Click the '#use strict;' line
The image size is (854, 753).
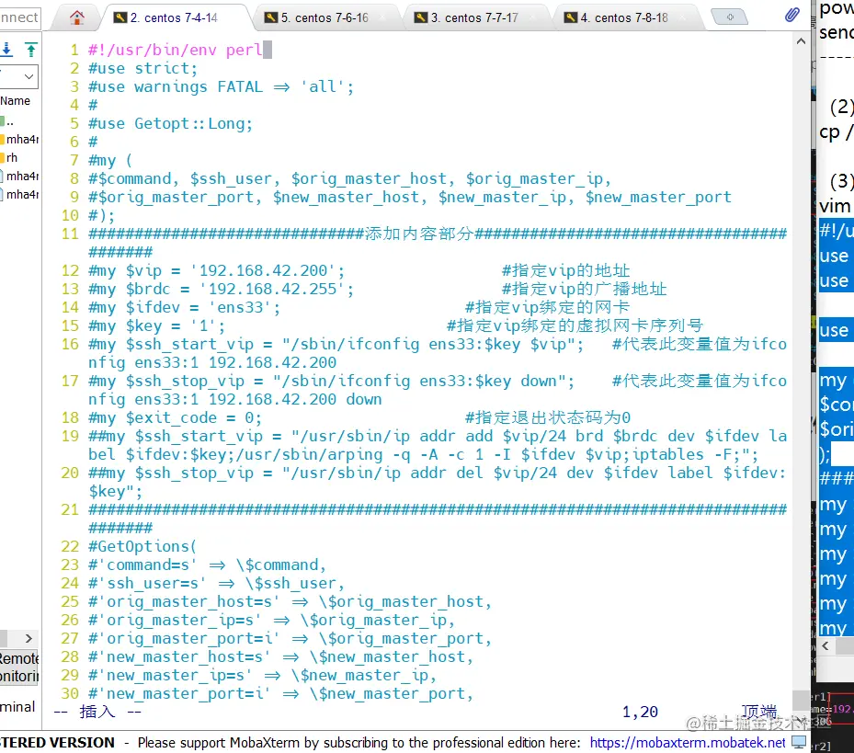[x=142, y=69]
